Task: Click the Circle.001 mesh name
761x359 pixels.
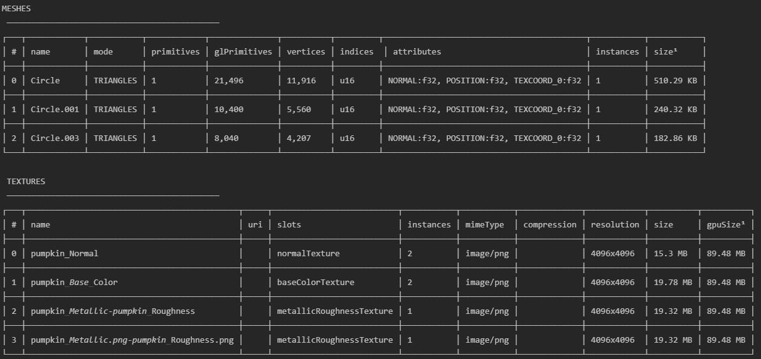Action: [55, 110]
